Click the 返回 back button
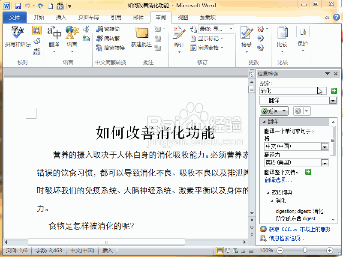The image size is (343, 257). (x=273, y=111)
